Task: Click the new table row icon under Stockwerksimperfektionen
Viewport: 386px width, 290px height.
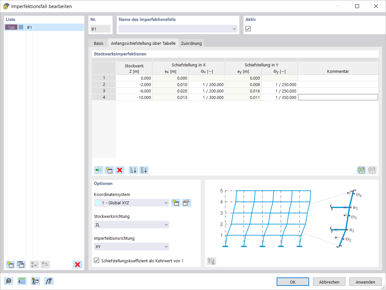Action: (x=109, y=170)
